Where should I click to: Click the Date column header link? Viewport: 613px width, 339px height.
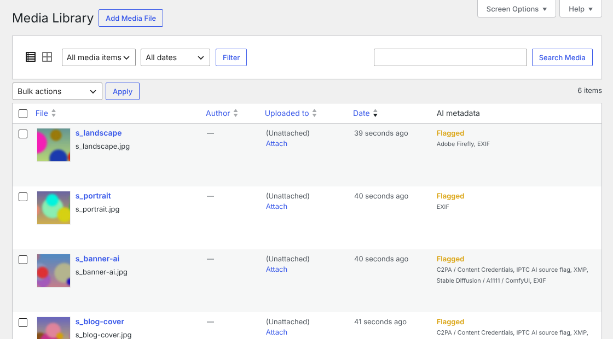click(x=361, y=113)
